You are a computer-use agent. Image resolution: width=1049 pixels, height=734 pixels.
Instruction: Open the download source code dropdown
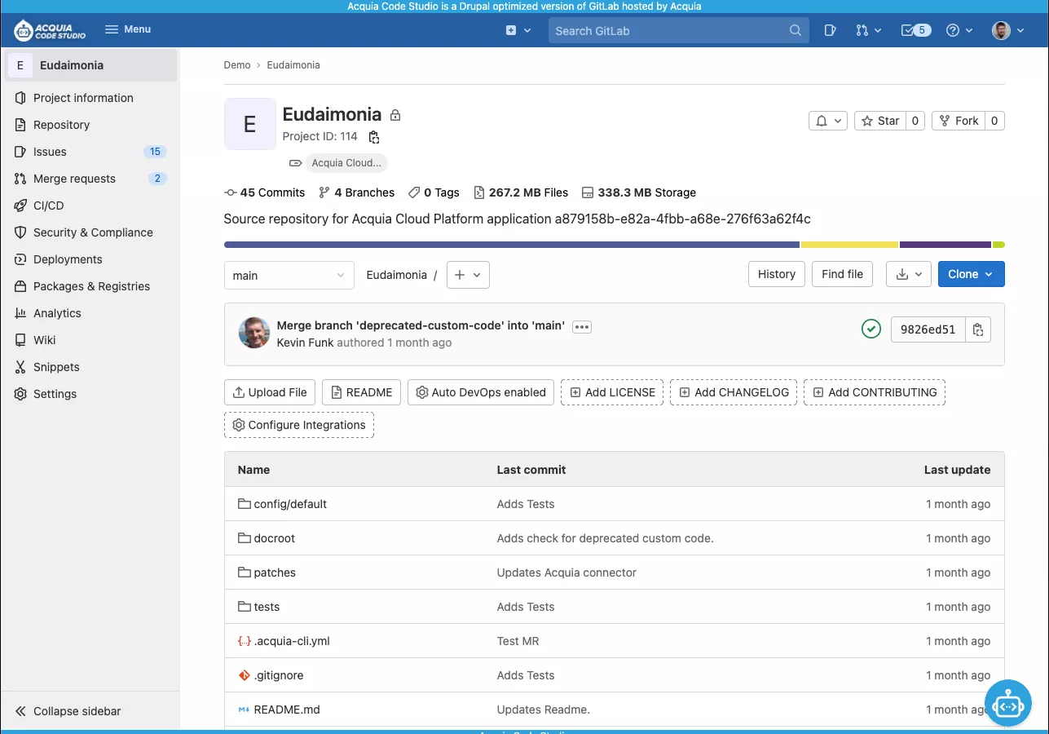tap(909, 274)
